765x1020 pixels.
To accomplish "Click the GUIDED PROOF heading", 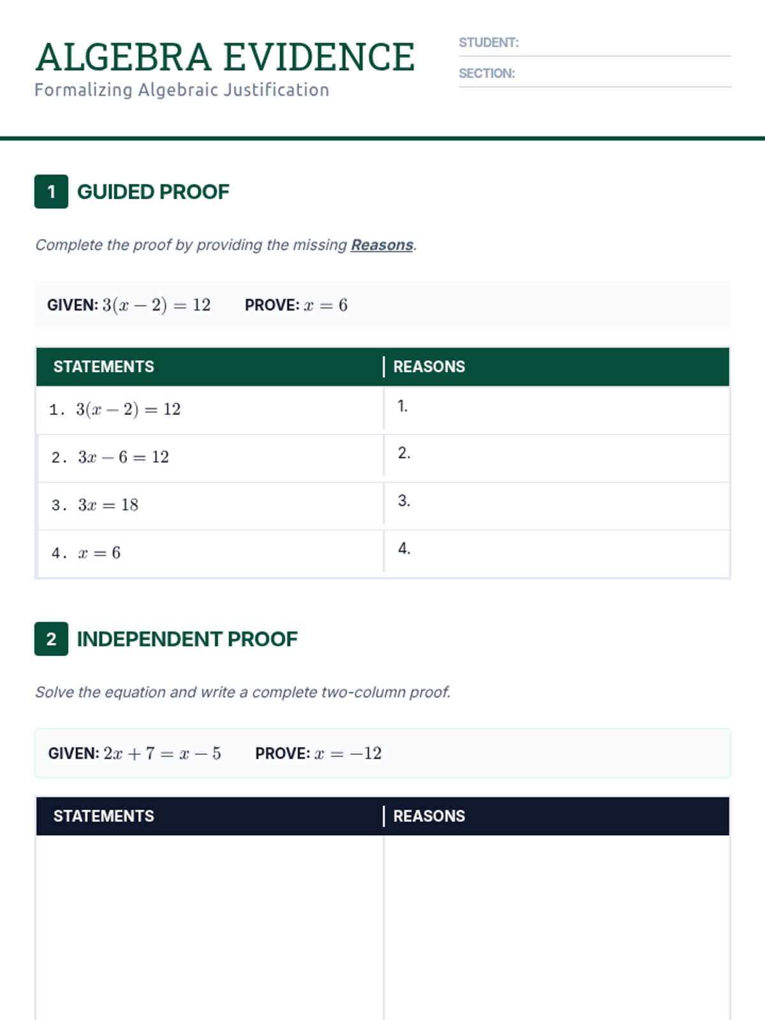I will (x=153, y=192).
